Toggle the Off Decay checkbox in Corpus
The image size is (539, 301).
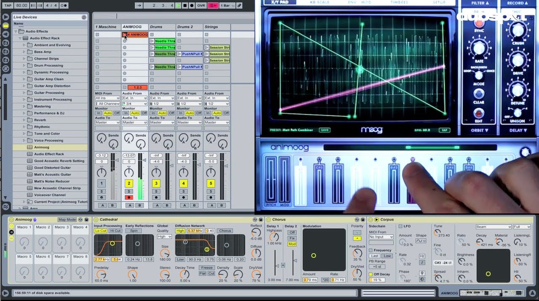(x=371, y=274)
